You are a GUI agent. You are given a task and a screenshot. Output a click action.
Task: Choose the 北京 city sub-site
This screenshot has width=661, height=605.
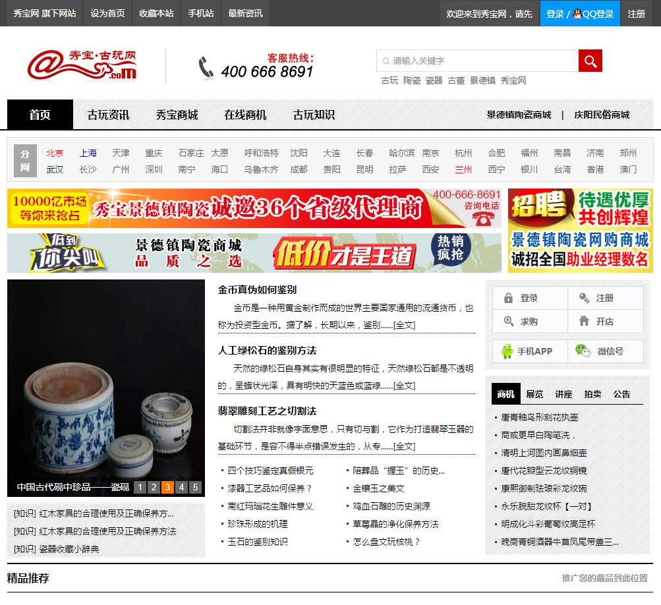point(55,153)
